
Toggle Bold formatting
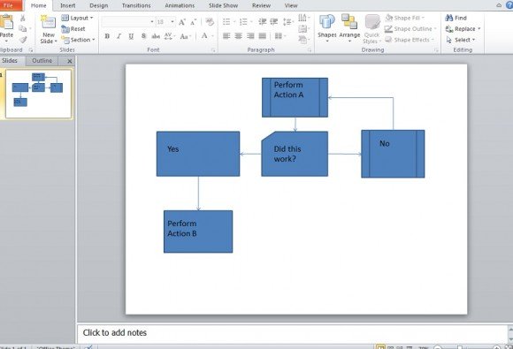coord(107,36)
